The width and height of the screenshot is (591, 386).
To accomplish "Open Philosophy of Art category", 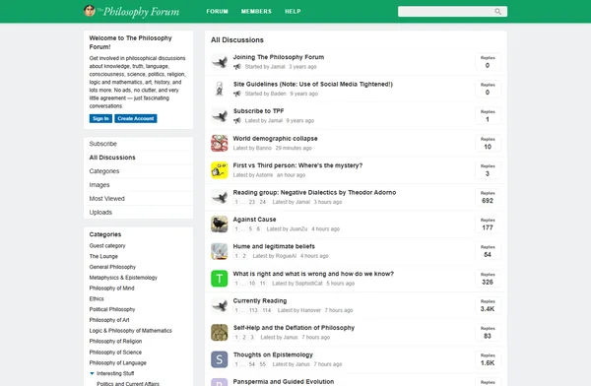I will pyautogui.click(x=109, y=320).
